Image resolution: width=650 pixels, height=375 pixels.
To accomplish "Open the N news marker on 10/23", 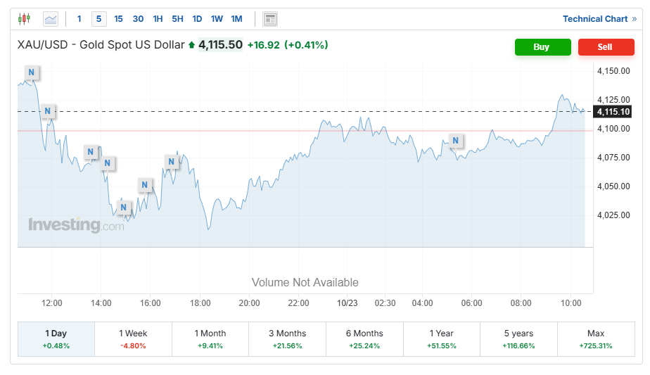I will (456, 141).
